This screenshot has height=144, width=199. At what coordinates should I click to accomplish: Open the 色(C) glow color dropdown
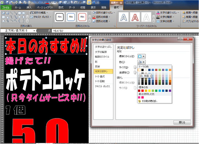[141, 62]
